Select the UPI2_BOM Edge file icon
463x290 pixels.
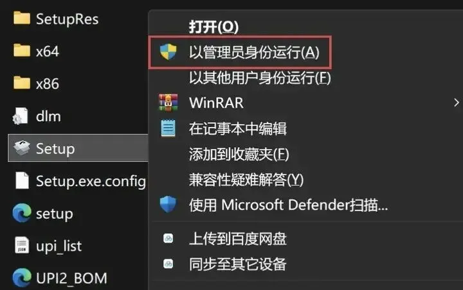(22, 278)
